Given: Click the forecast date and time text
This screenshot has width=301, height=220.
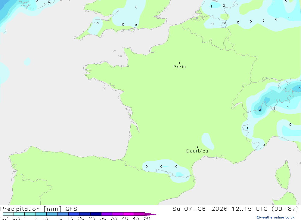Looking at the screenshot, I should click(x=236, y=209).
